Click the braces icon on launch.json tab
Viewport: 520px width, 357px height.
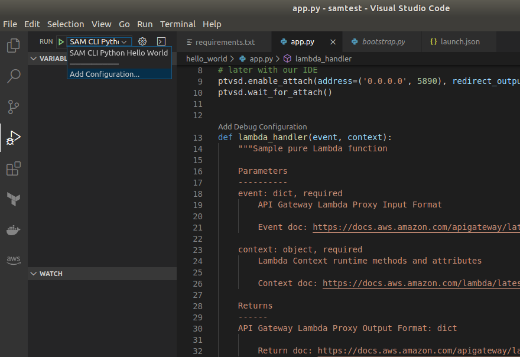(x=434, y=42)
